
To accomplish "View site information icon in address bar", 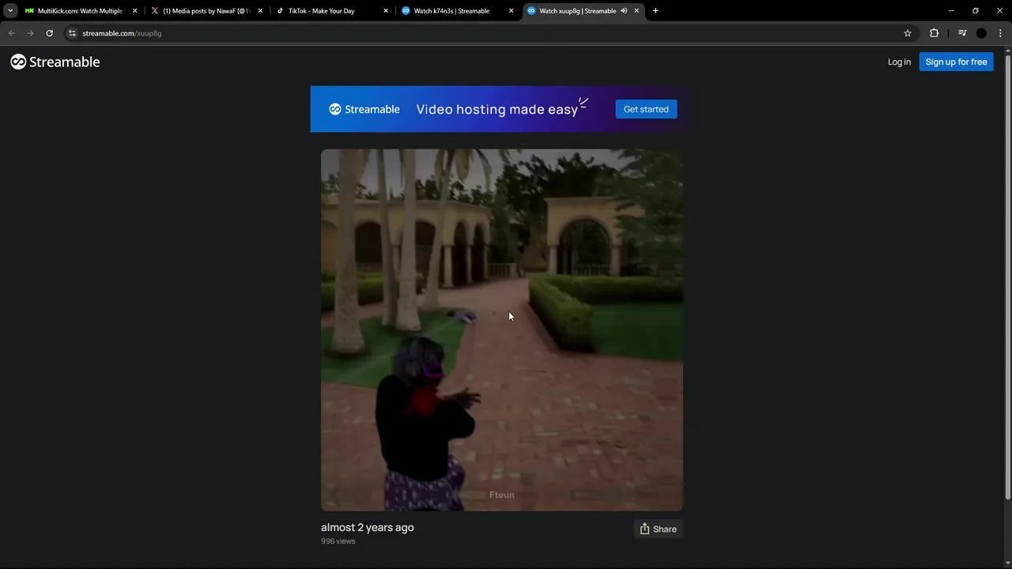I will click(72, 33).
